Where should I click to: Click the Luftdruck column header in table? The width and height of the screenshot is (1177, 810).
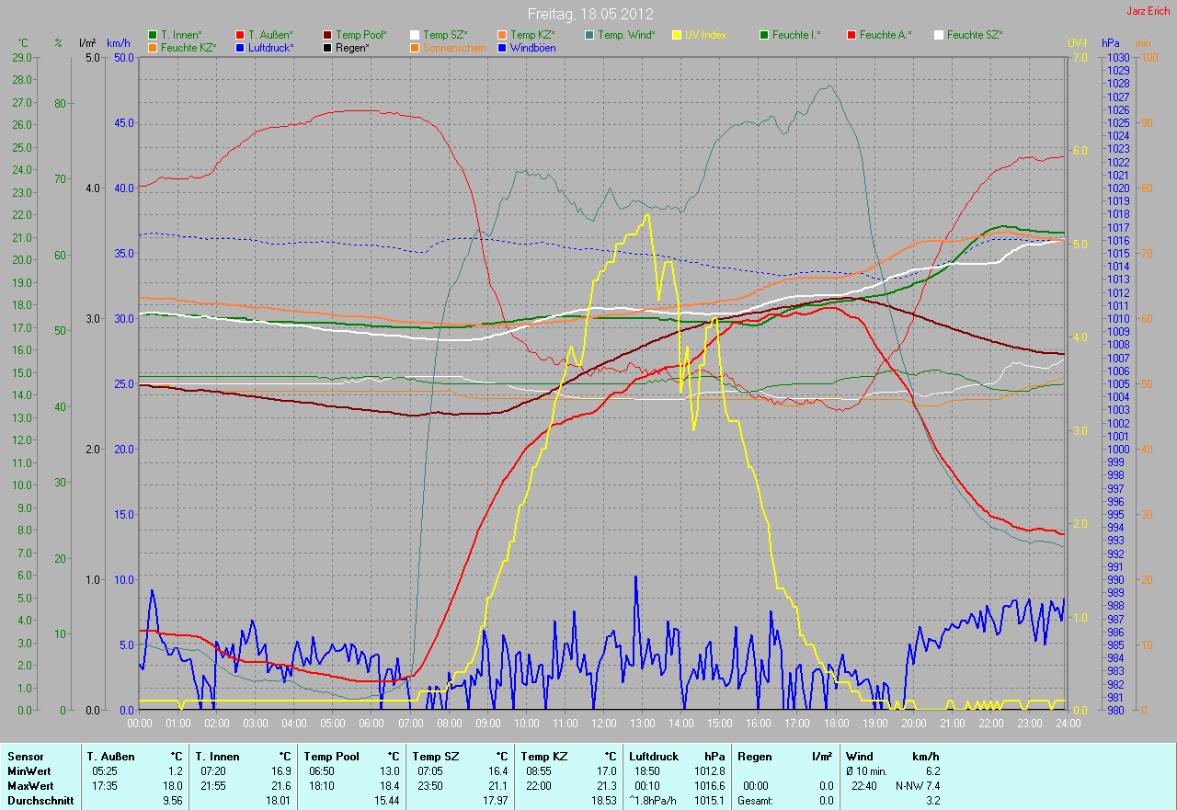coord(654,757)
